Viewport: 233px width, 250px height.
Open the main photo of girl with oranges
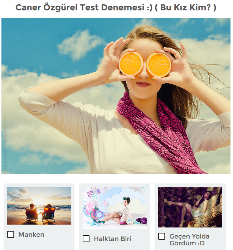point(116,96)
